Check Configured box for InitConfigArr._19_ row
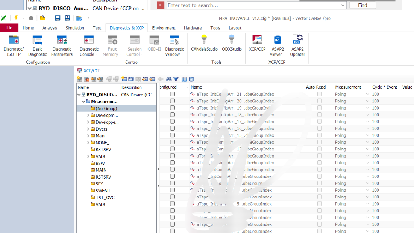Image resolution: width=414 pixels, height=233 pixels. [173, 108]
